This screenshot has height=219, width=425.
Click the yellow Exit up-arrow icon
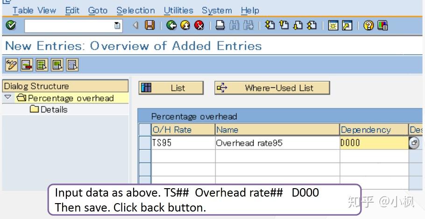click(185, 26)
